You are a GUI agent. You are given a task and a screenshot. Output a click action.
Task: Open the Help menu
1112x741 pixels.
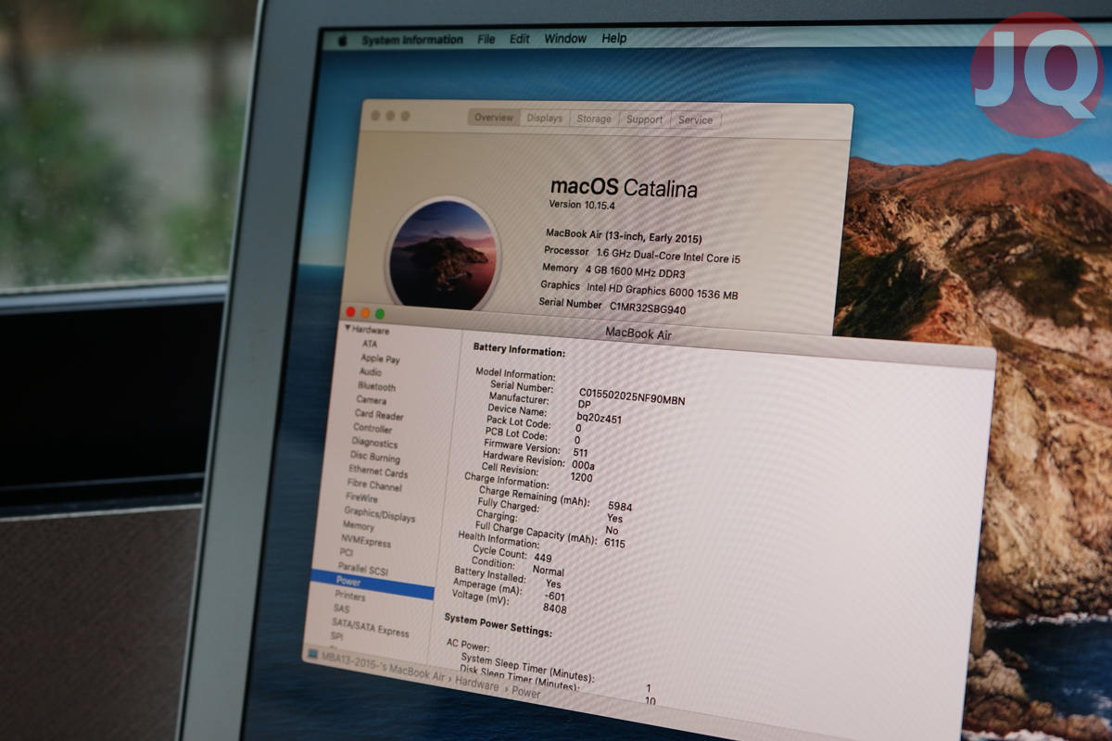tap(614, 39)
